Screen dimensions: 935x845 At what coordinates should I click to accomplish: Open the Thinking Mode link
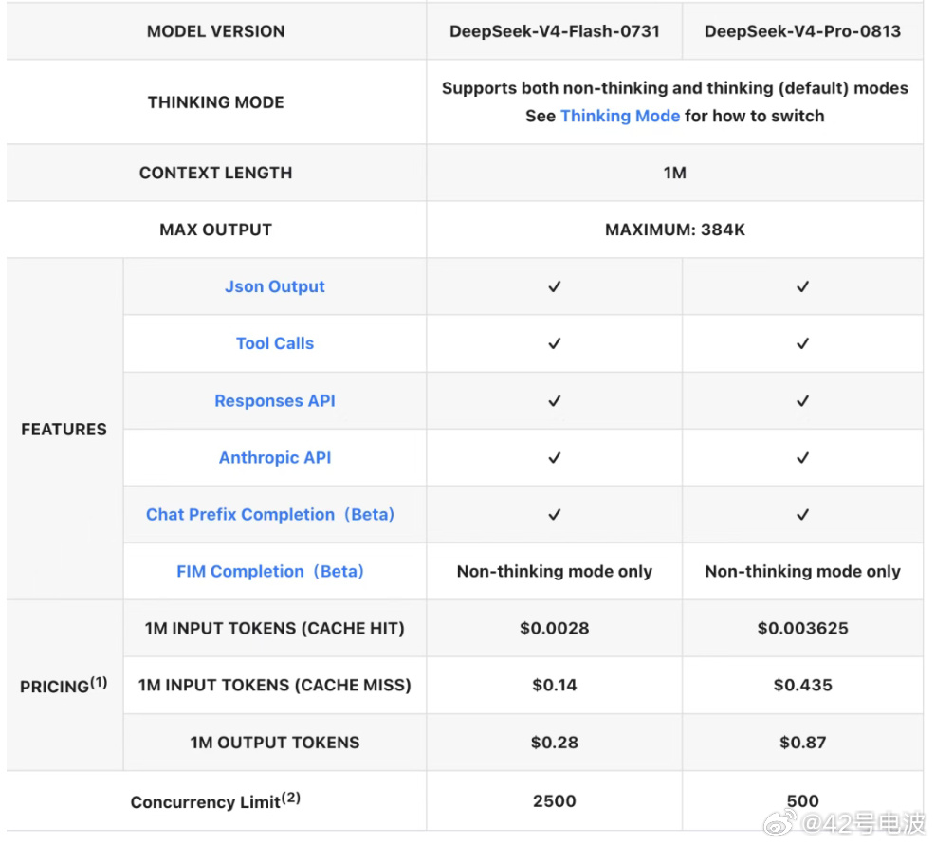pos(619,116)
